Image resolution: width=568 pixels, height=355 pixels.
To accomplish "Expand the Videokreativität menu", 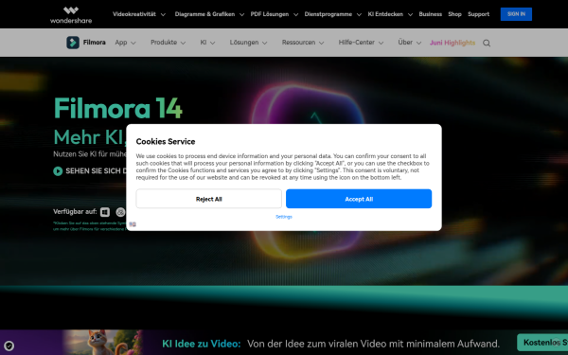I will pos(139,14).
